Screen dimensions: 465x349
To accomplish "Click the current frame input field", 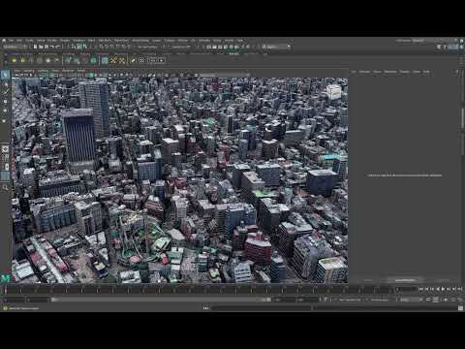I will [x=406, y=289].
